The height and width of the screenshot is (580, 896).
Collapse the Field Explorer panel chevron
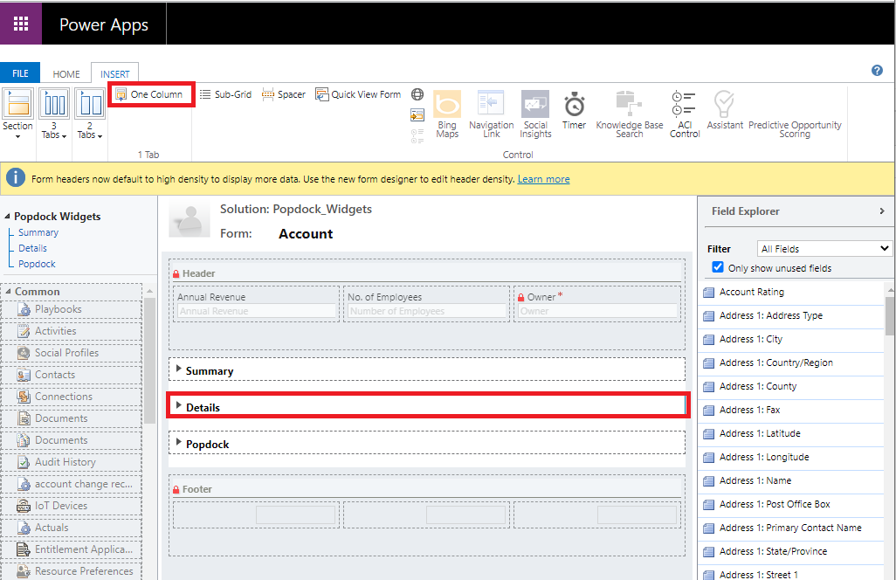882,211
